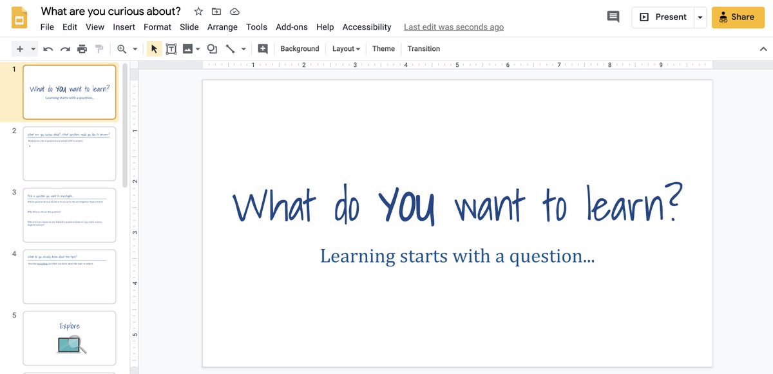This screenshot has height=374, width=773.
Task: Add a comment from toolbar
Action: tap(263, 49)
